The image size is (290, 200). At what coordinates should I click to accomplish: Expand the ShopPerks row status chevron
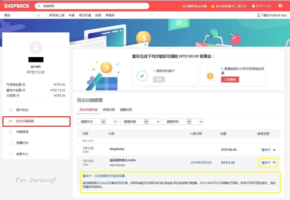pyautogui.click(x=274, y=150)
